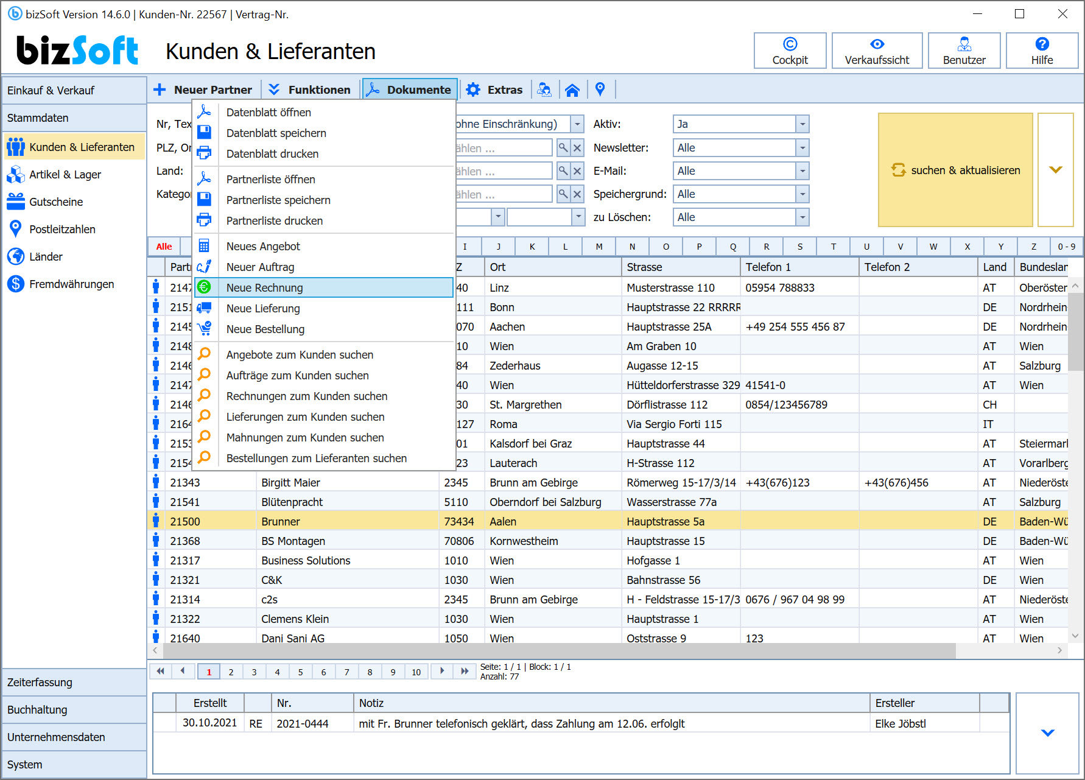
Task: Choose Neue Rechnung menu entry
Action: pyautogui.click(x=324, y=287)
